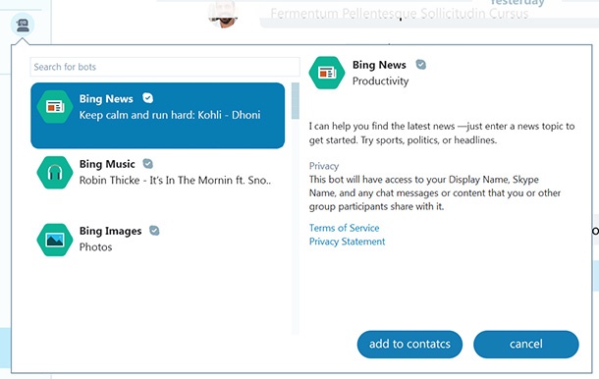
Task: Click Productivity category label
Action: click(x=380, y=81)
